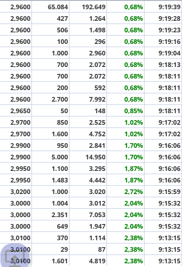Select the time 9:19:23
Image resolution: width=182 pixels, height=267 pixels.
pos(163,30)
